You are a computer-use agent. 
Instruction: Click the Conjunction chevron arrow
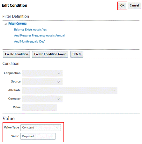[59, 73]
